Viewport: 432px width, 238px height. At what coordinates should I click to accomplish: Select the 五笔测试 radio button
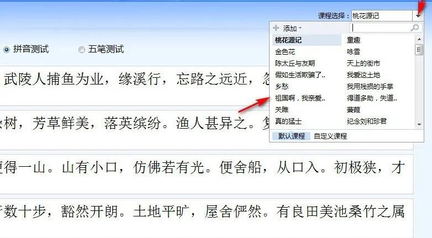click(82, 50)
